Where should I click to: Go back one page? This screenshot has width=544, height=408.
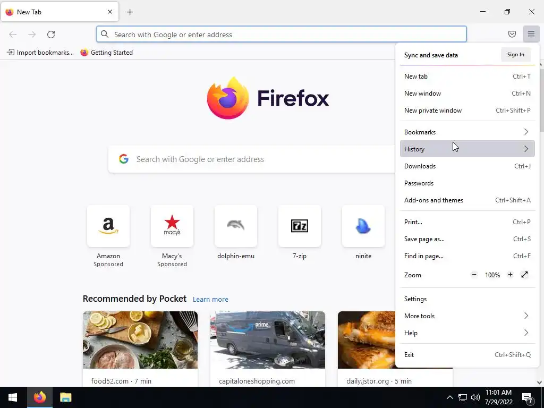(13, 35)
